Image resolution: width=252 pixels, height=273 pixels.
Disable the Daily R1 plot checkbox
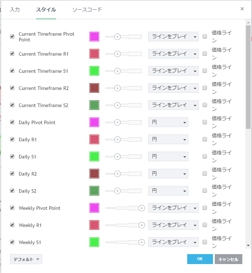(12, 140)
